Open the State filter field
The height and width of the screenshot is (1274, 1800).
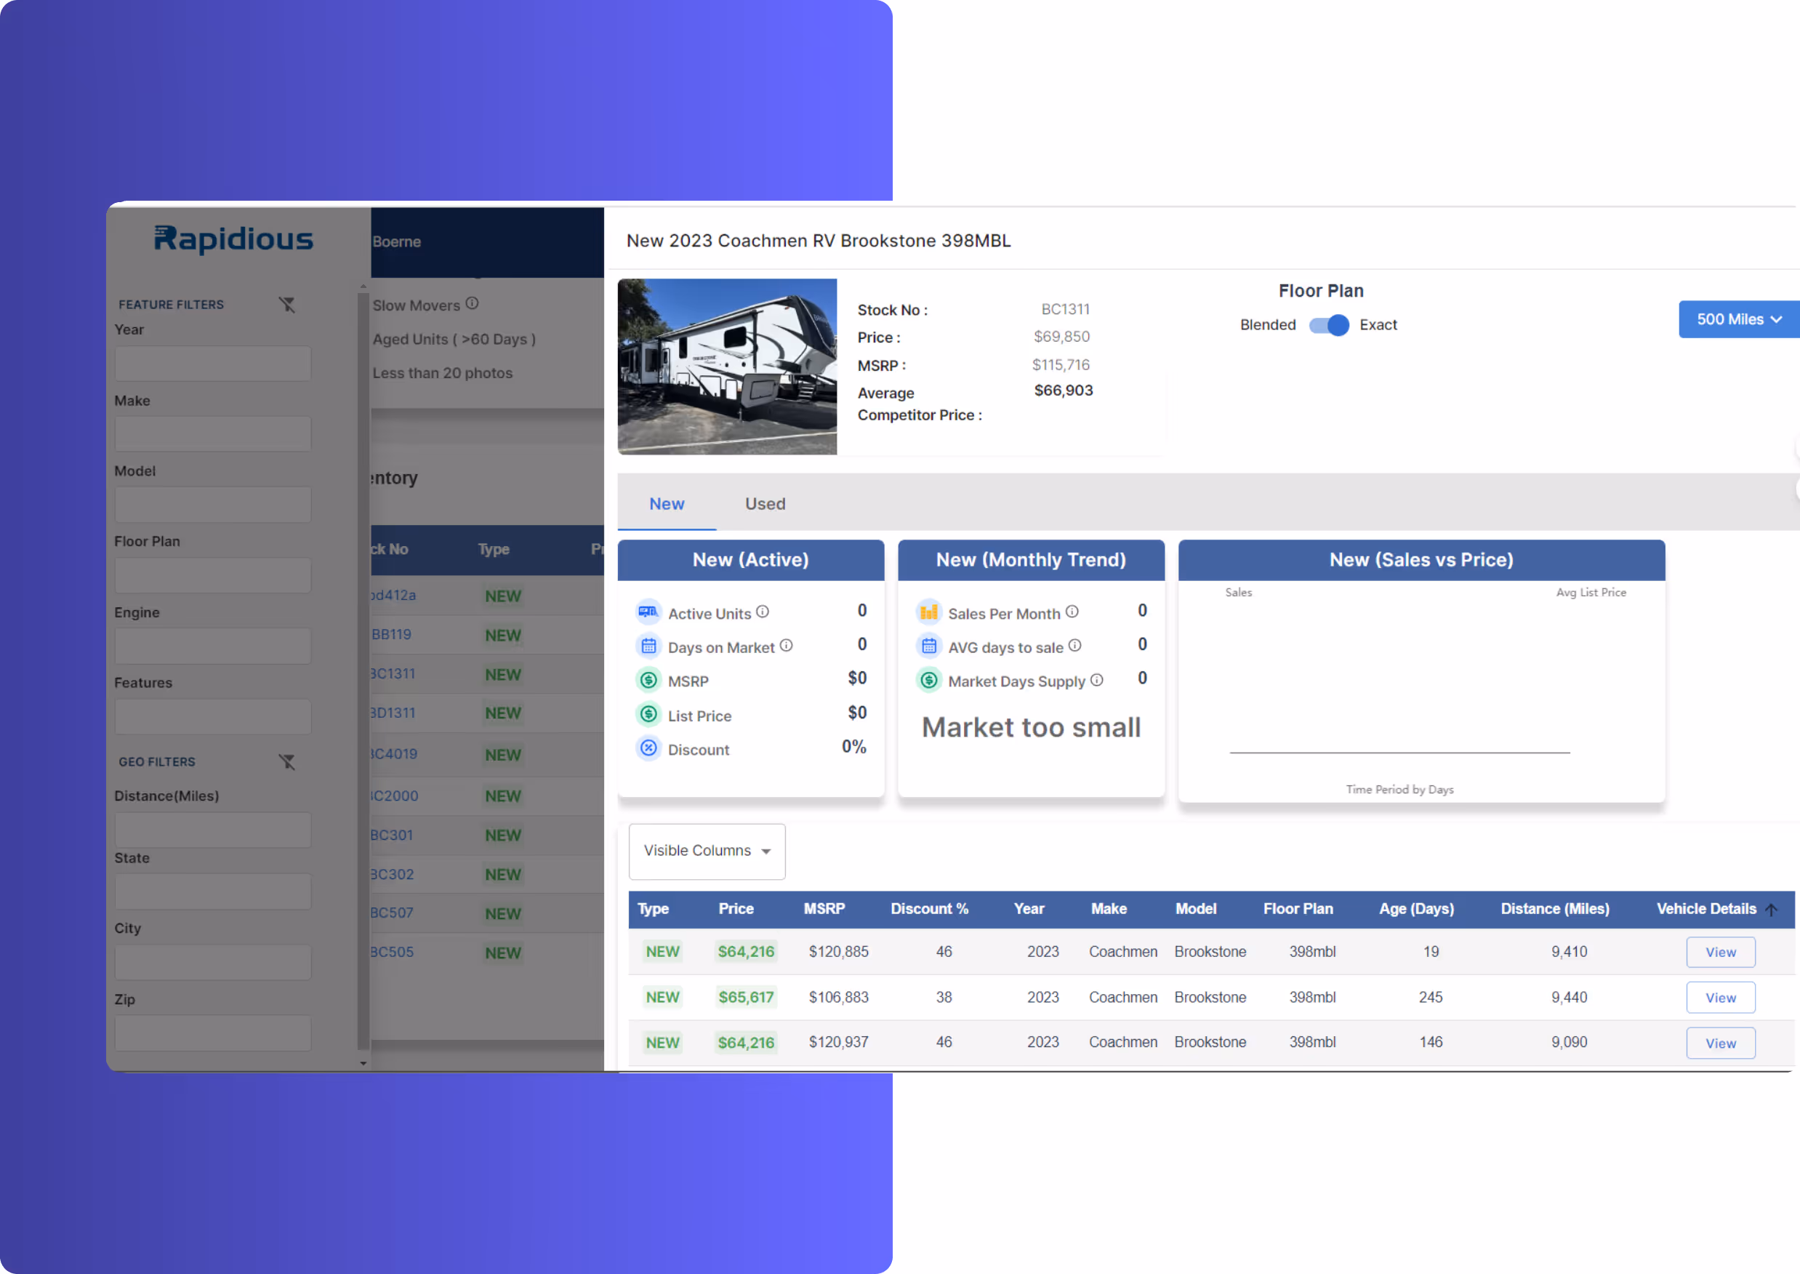(212, 892)
